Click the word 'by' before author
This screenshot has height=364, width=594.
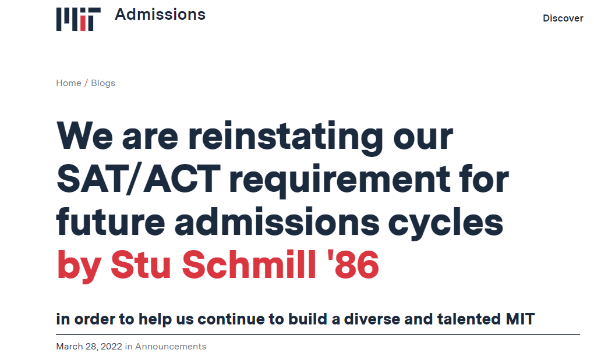click(x=79, y=265)
